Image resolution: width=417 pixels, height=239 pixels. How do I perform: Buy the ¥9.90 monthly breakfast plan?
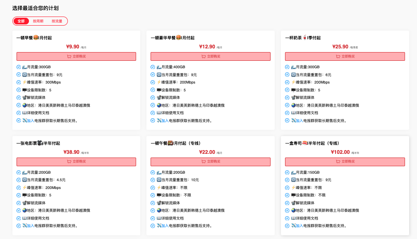tap(76, 56)
